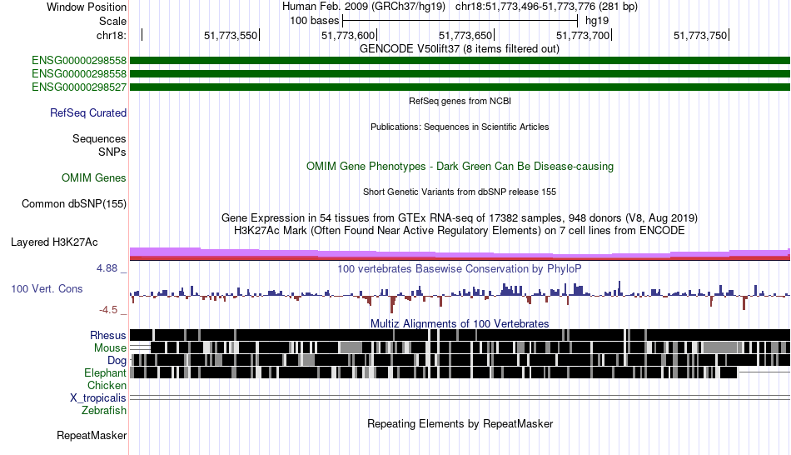The width and height of the screenshot is (791, 455).
Task: Click the RefSeq genes from NCBI title
Action: point(460,101)
